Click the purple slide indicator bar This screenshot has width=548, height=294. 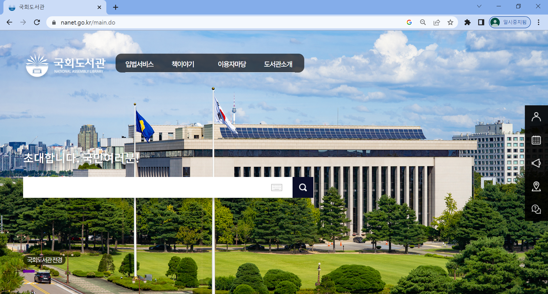pos(29,271)
